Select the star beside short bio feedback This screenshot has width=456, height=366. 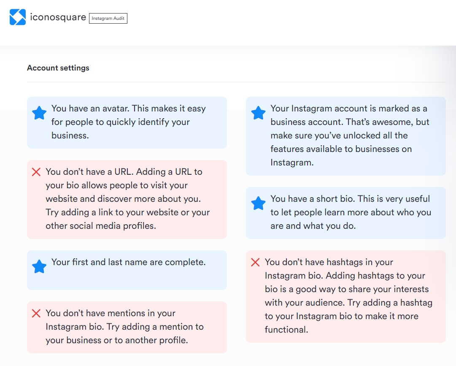click(x=258, y=203)
